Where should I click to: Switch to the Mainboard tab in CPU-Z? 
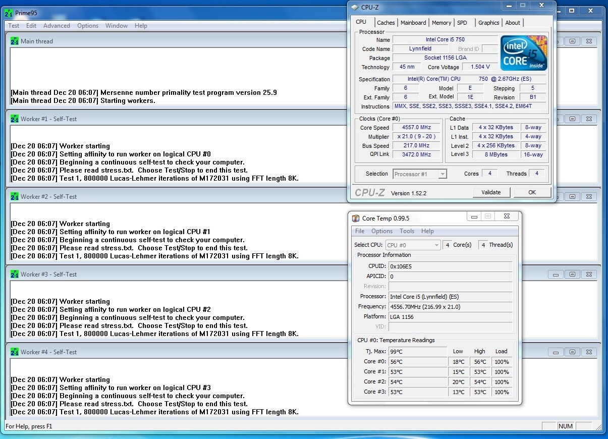click(413, 23)
